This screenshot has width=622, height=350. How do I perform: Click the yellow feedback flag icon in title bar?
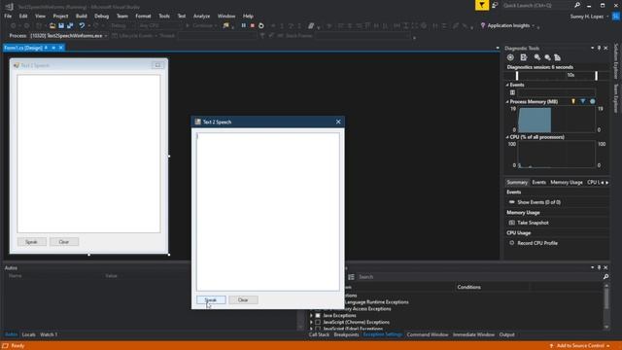coord(482,5)
